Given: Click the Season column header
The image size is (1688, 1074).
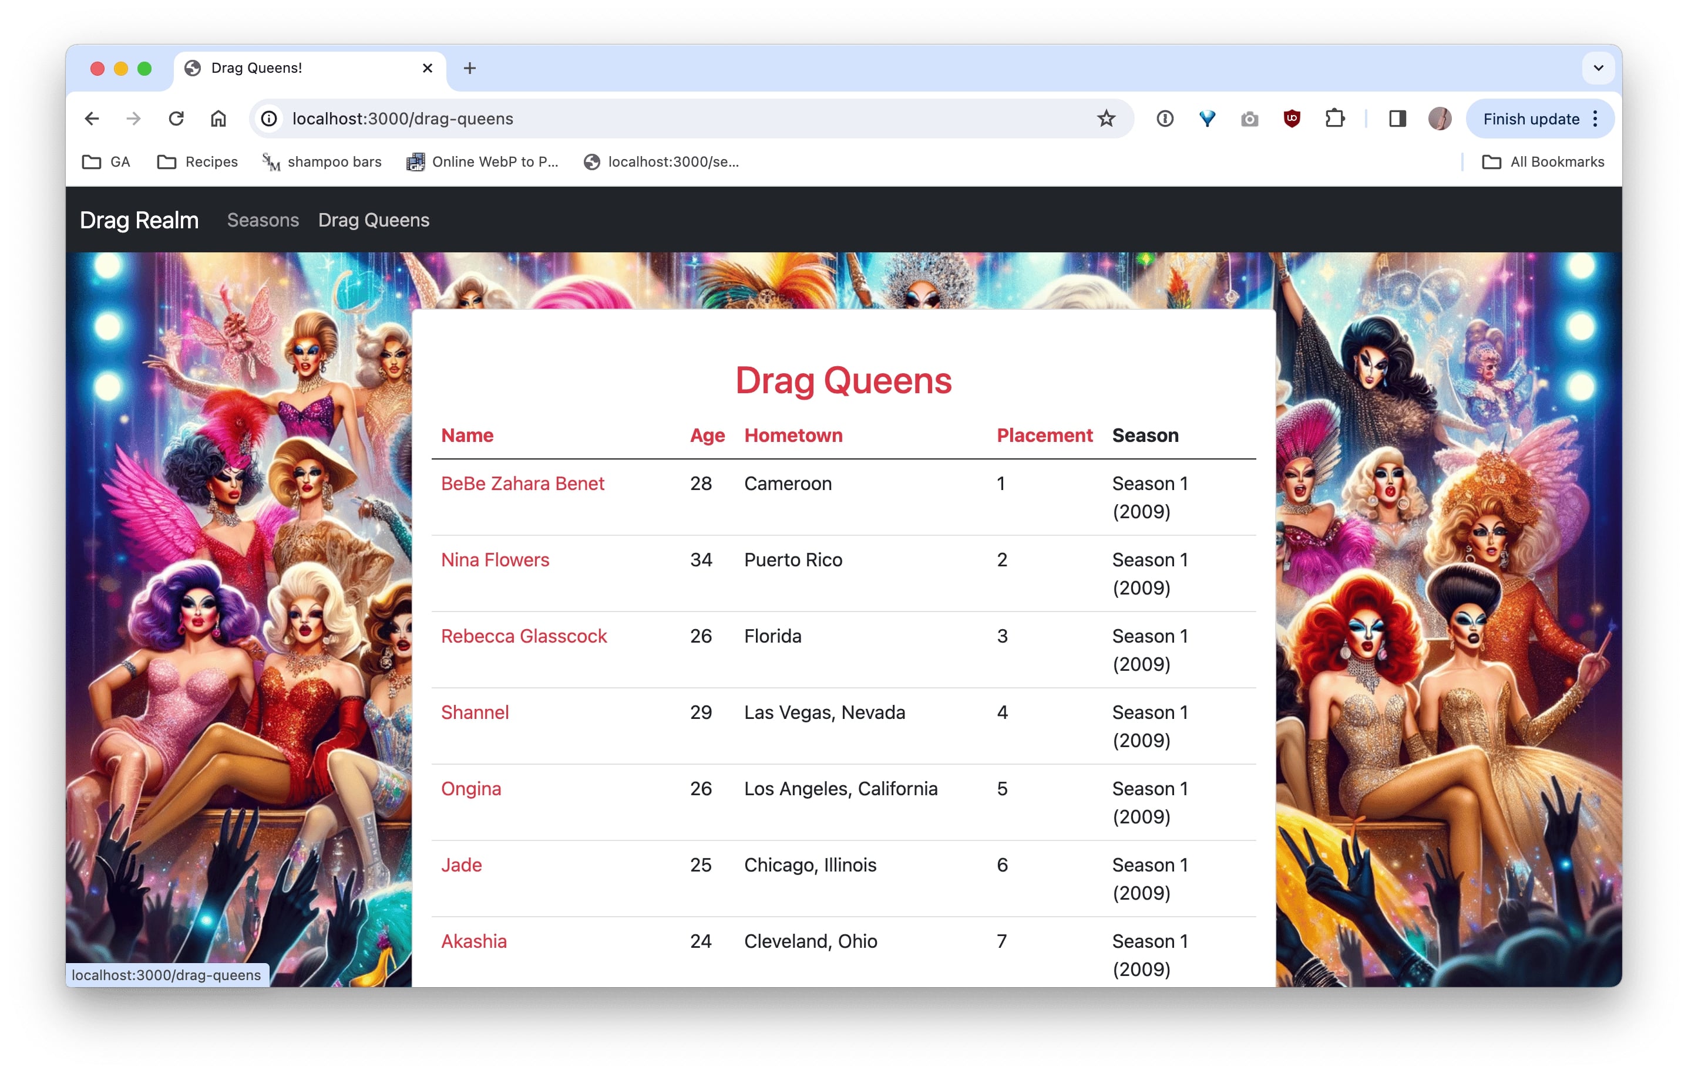Looking at the screenshot, I should [1145, 435].
